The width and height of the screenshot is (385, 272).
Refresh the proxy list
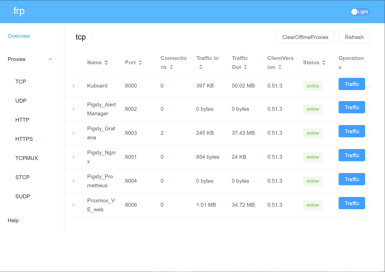coord(354,37)
